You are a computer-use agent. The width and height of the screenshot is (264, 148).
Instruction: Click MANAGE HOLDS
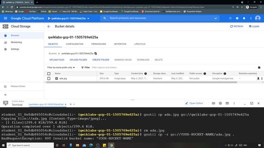click(123, 60)
